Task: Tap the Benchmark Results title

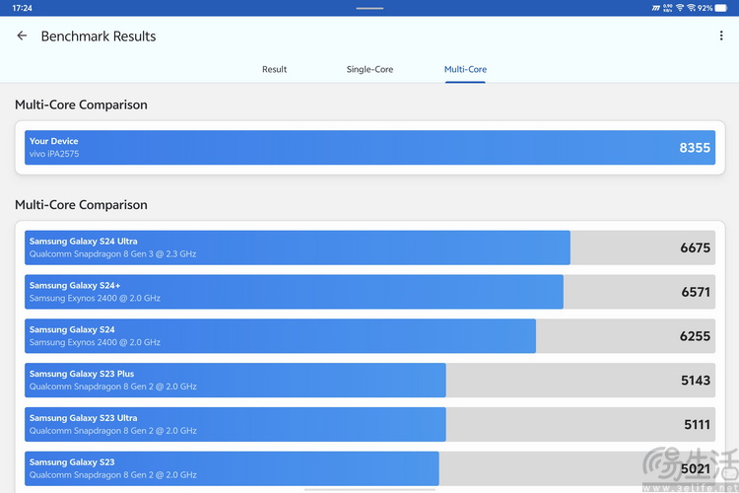Action: [x=99, y=36]
